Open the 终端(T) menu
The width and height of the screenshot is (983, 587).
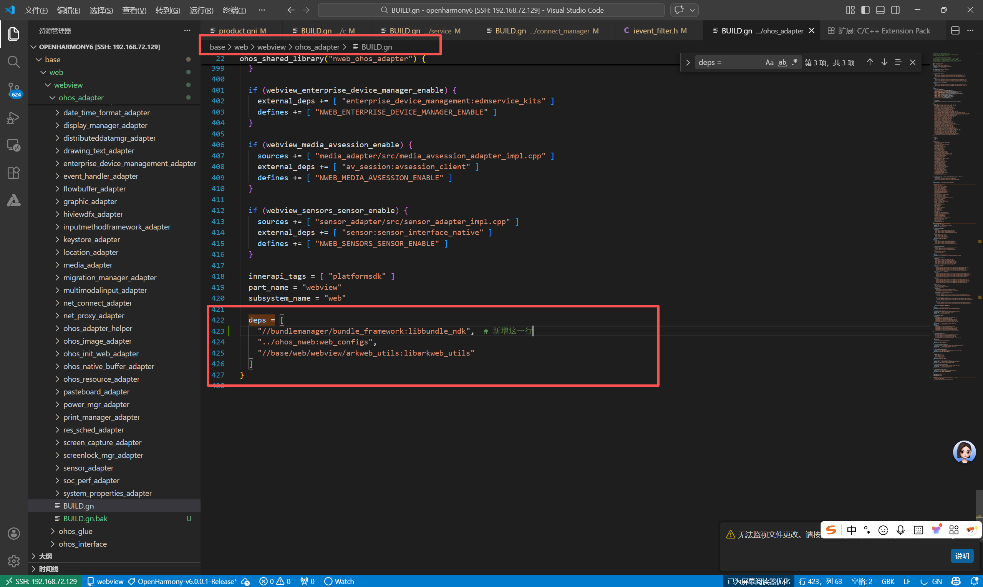(234, 10)
